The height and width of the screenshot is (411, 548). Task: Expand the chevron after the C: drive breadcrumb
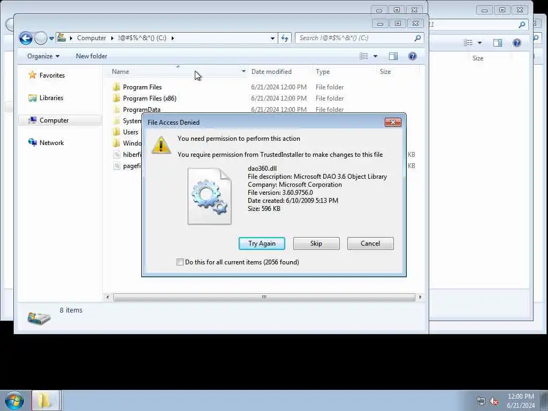[173, 38]
